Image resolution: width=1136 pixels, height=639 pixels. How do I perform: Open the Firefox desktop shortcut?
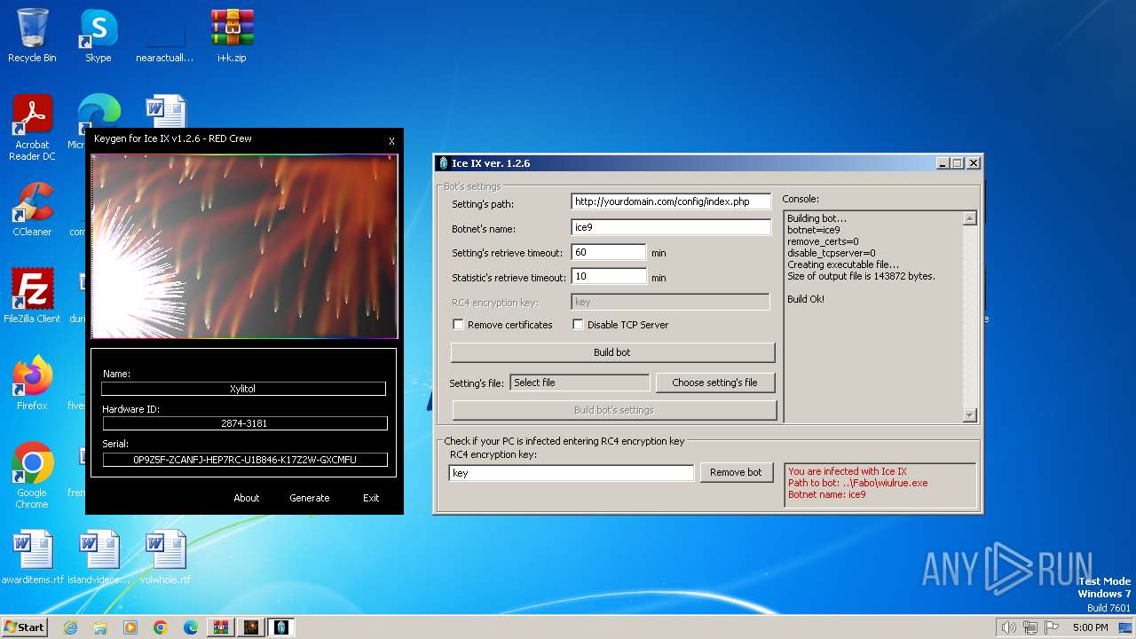pyautogui.click(x=32, y=383)
